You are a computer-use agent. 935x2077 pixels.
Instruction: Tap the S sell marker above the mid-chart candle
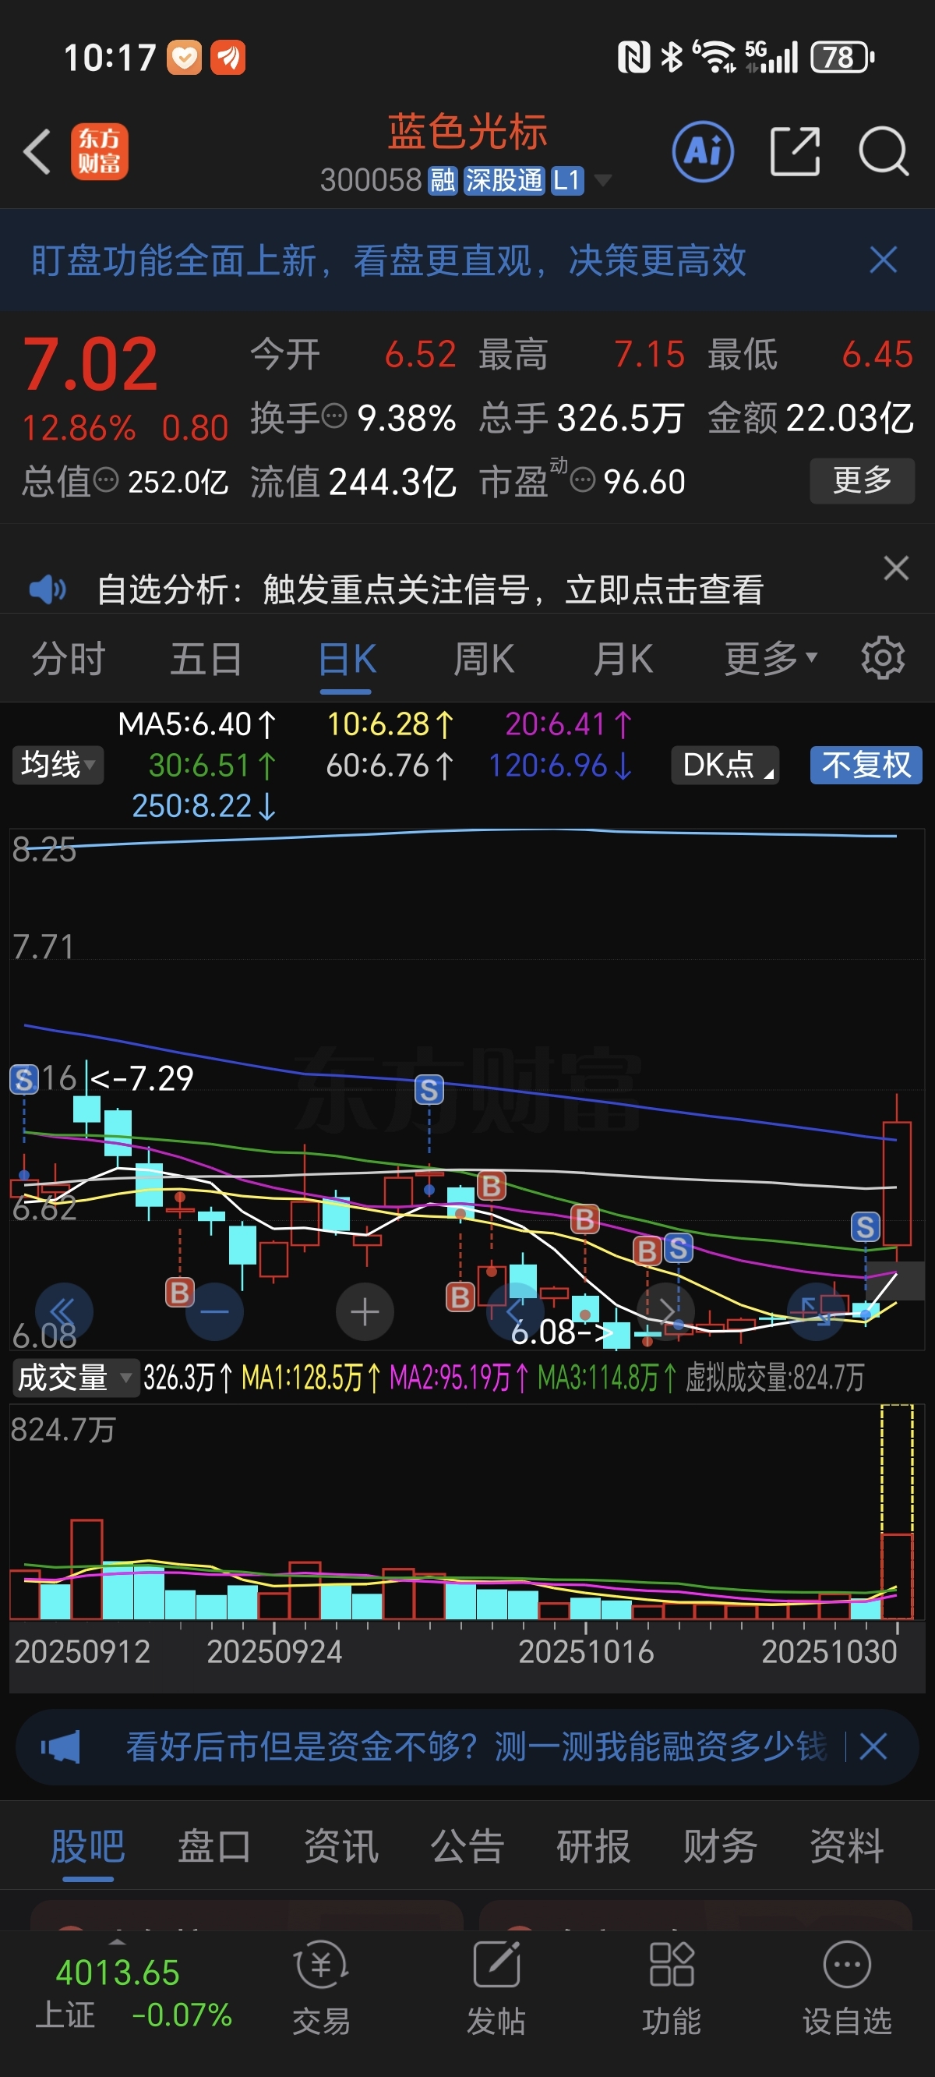(x=429, y=1090)
